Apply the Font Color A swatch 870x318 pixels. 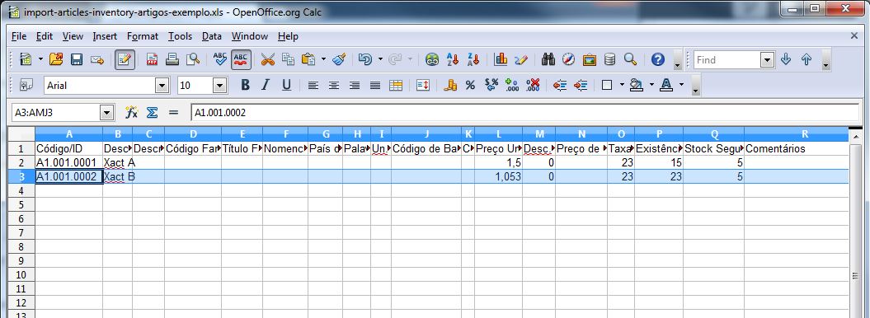pyautogui.click(x=666, y=86)
